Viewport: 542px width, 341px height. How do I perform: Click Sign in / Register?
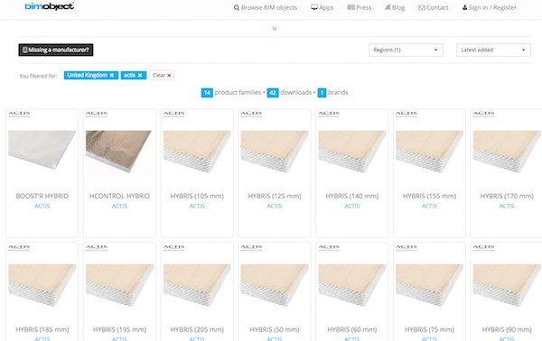coord(489,7)
